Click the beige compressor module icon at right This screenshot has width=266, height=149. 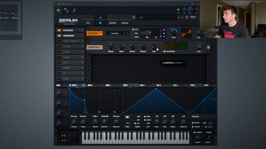pos(208,47)
